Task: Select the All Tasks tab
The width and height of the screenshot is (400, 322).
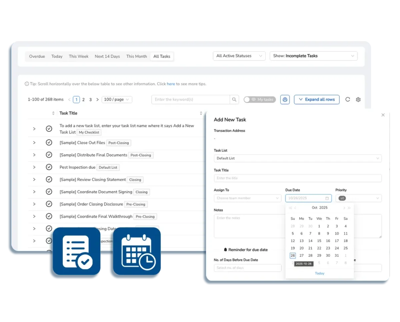Action: pyautogui.click(x=162, y=57)
